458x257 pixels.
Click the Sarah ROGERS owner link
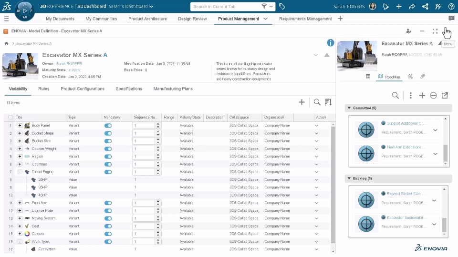click(x=69, y=63)
